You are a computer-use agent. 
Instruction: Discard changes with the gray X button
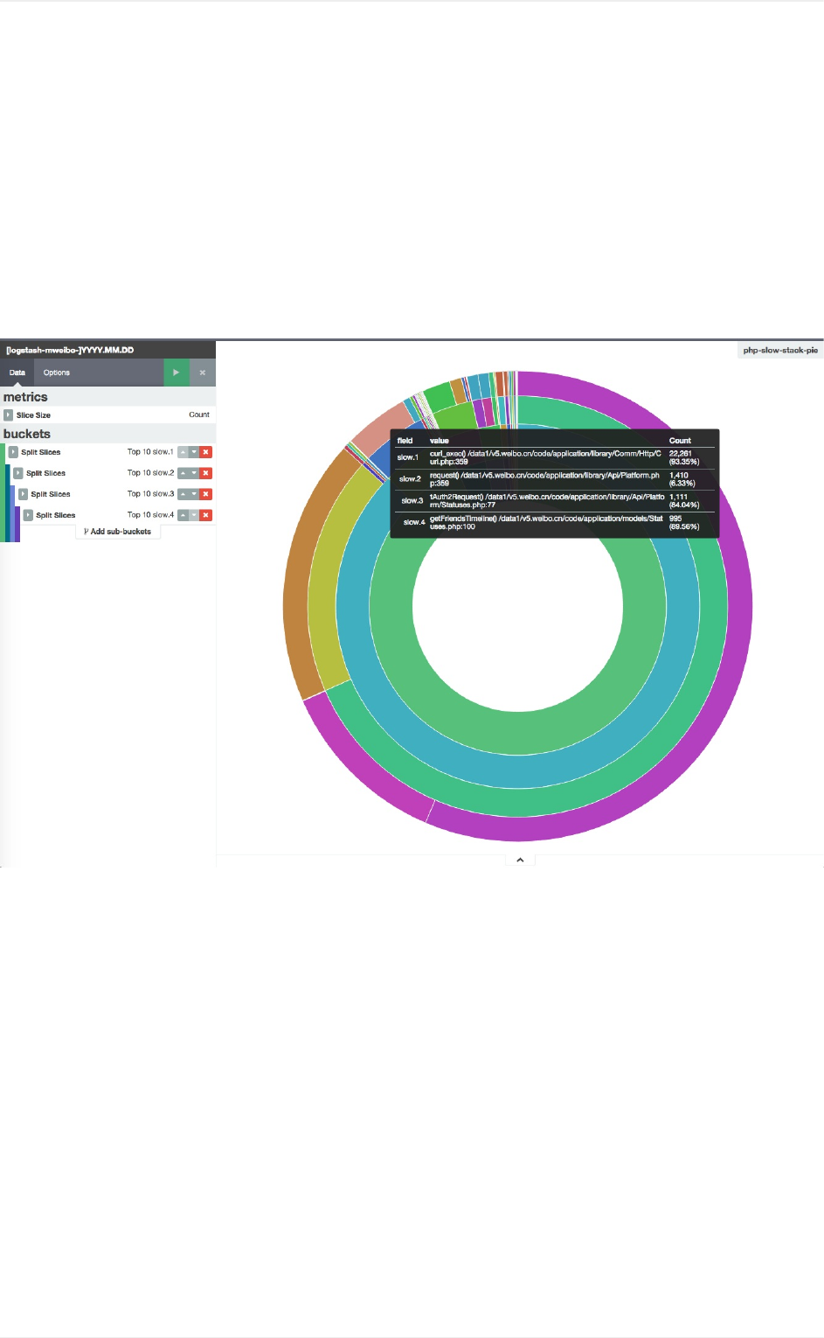point(203,373)
